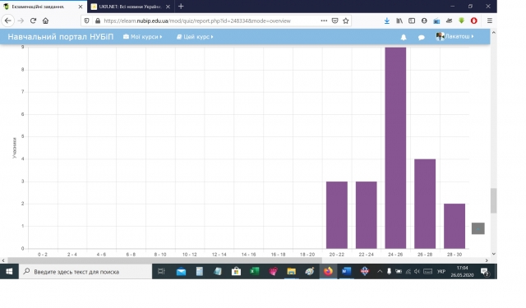The height and width of the screenshot is (308, 526).
Task: Click the scroll up arrow at the right
Action: [493, 33]
